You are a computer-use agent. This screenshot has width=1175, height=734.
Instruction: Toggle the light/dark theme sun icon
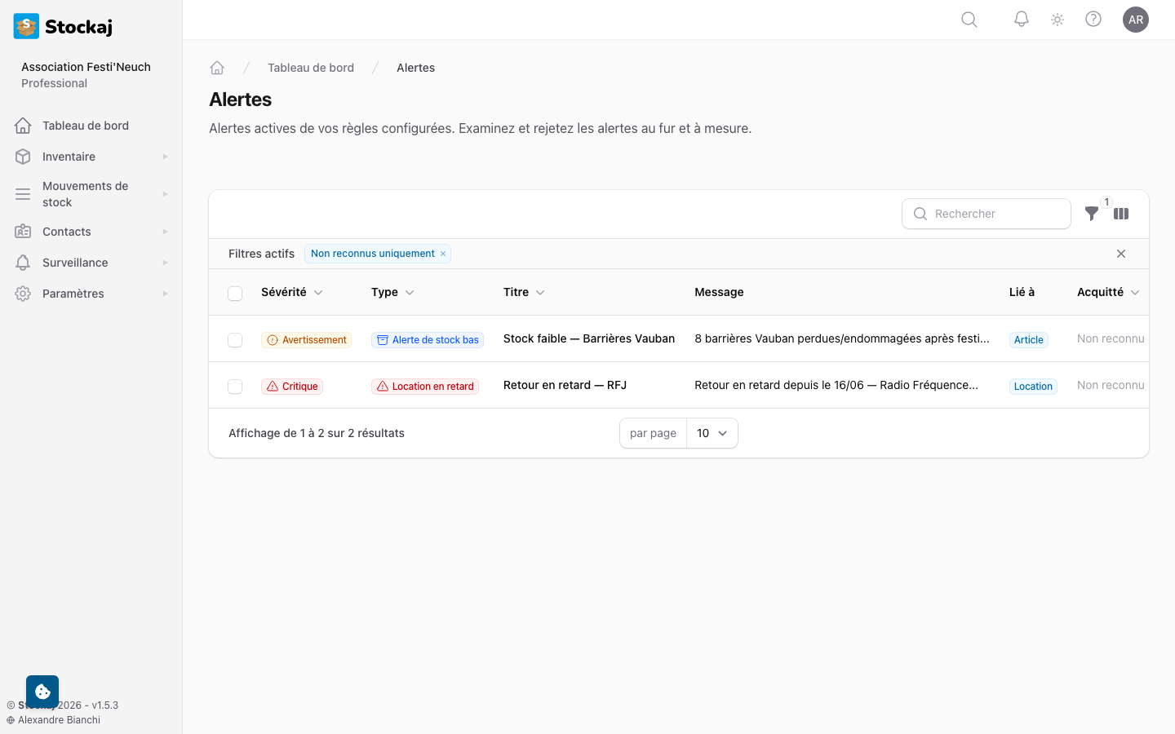(x=1057, y=20)
